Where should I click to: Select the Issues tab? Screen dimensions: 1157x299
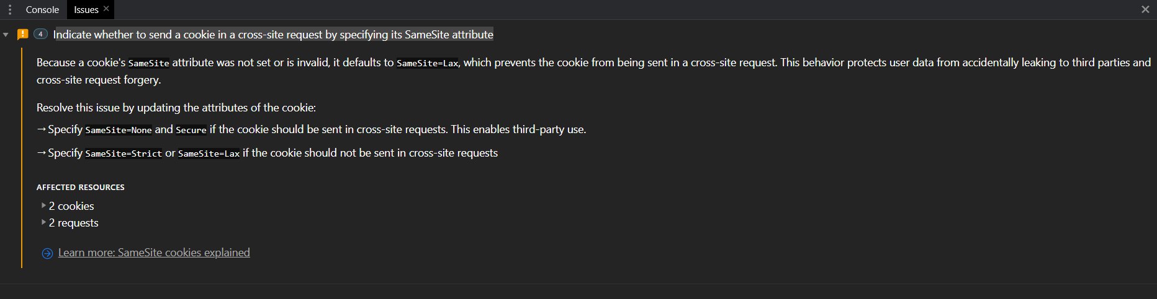pyautogui.click(x=86, y=10)
